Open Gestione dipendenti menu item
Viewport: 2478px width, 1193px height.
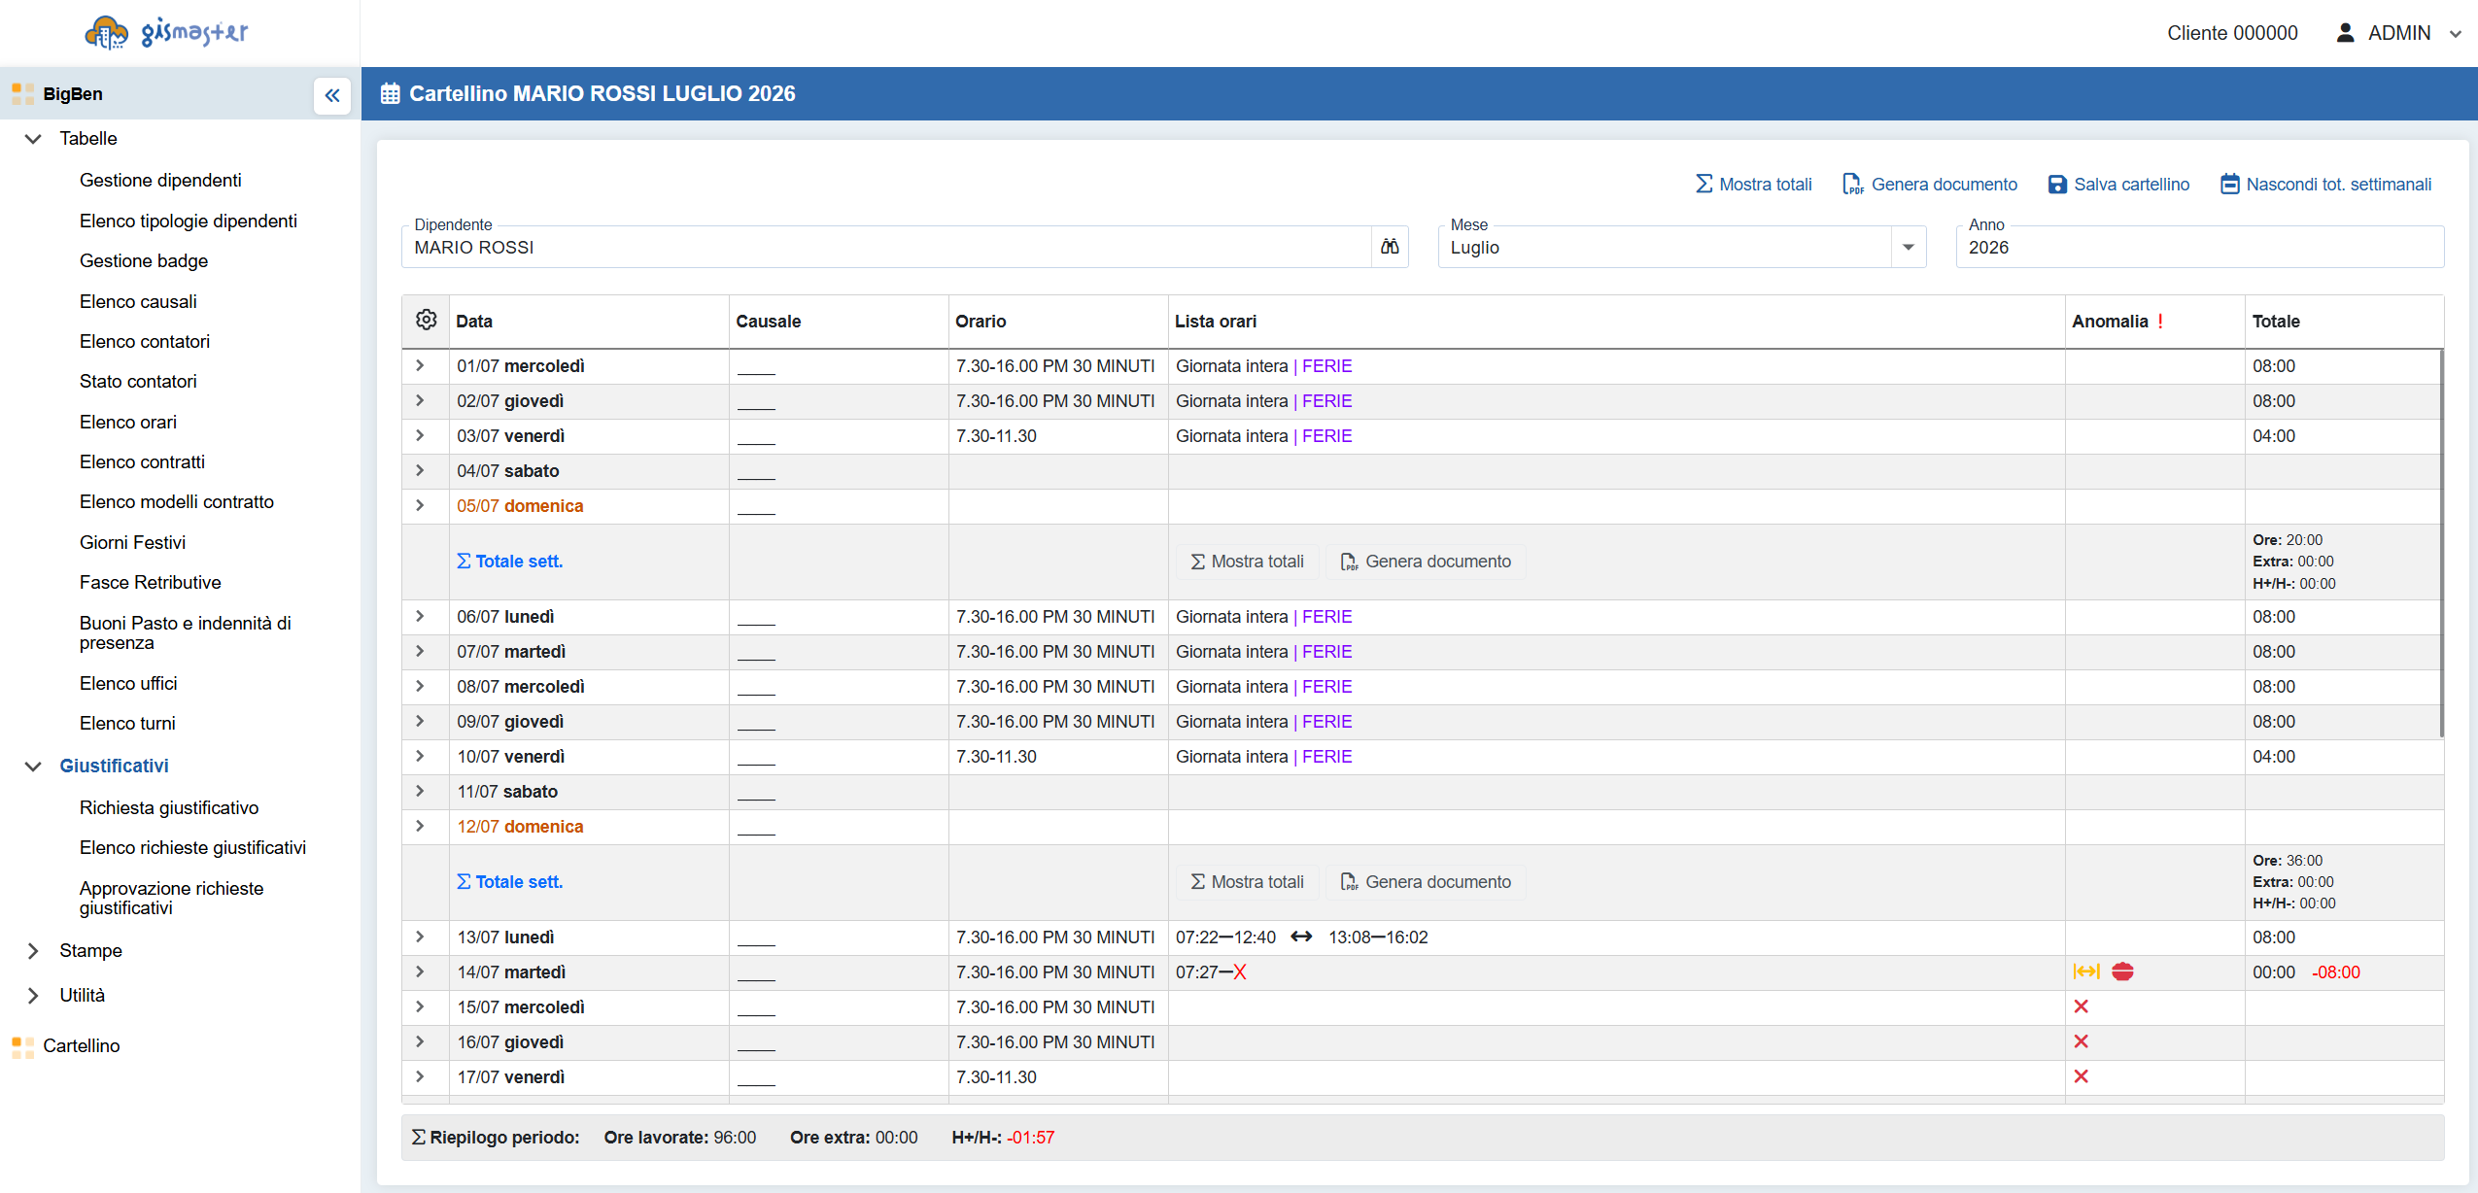pyautogui.click(x=160, y=181)
